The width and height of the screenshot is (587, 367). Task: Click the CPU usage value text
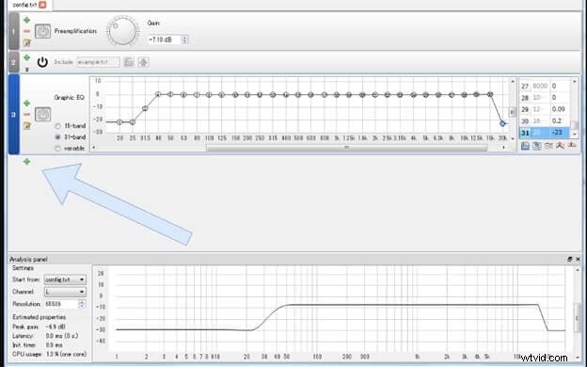tap(66, 354)
